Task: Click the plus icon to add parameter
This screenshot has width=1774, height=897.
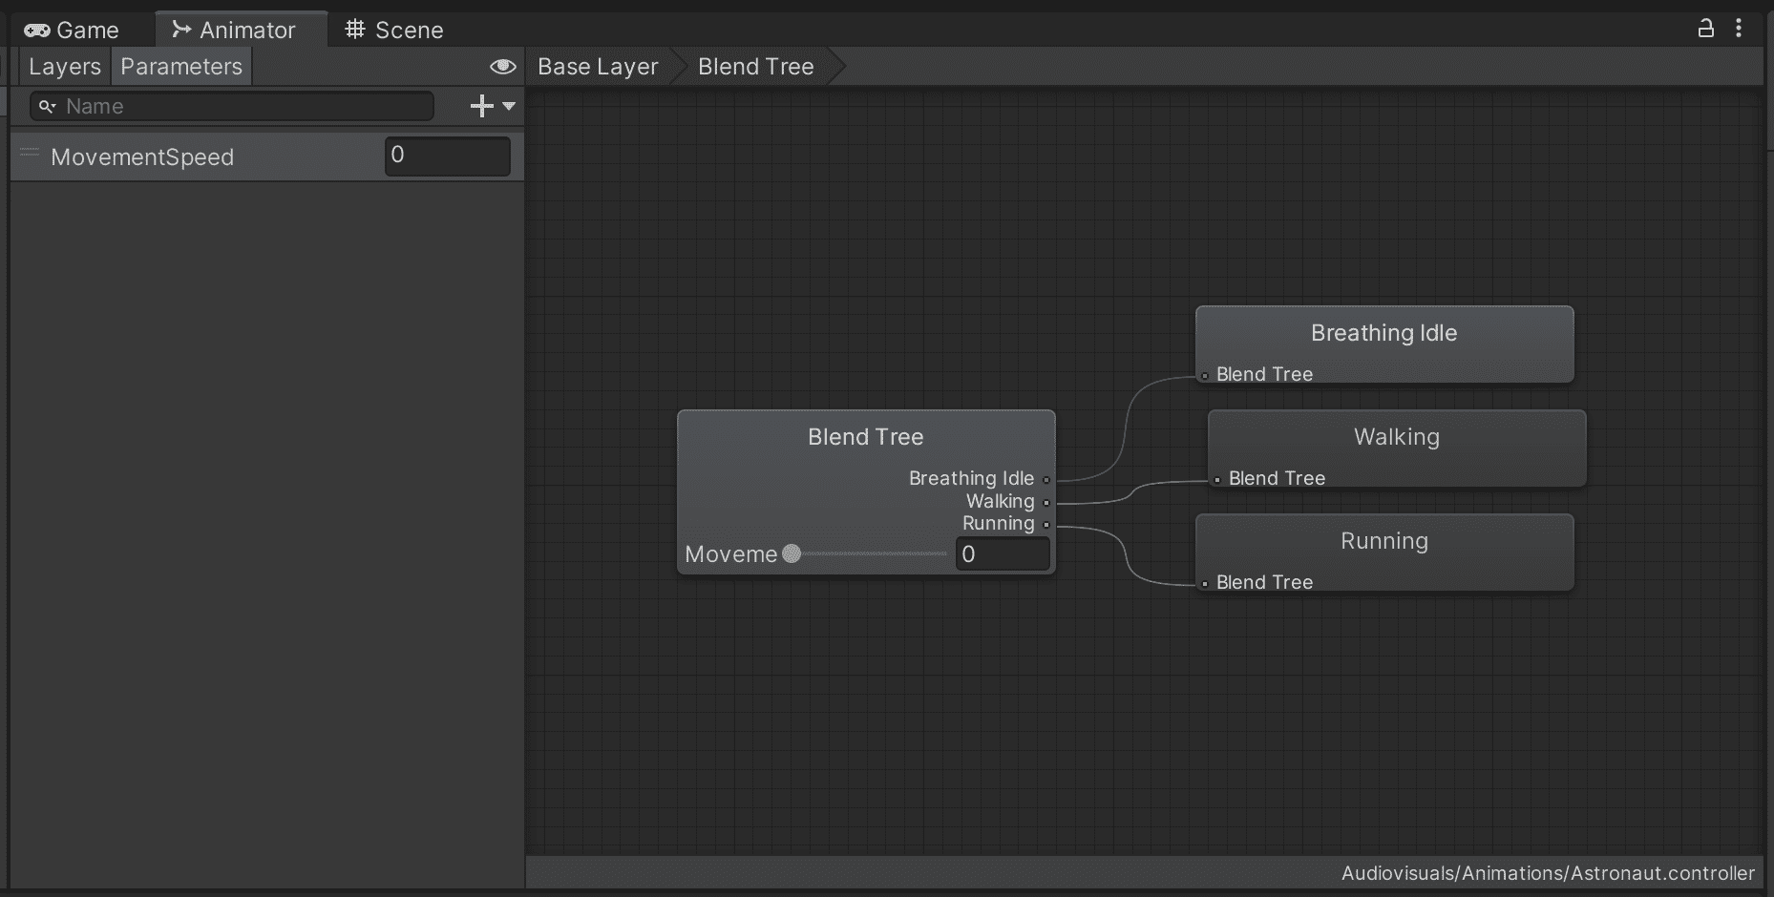Action: 481,106
